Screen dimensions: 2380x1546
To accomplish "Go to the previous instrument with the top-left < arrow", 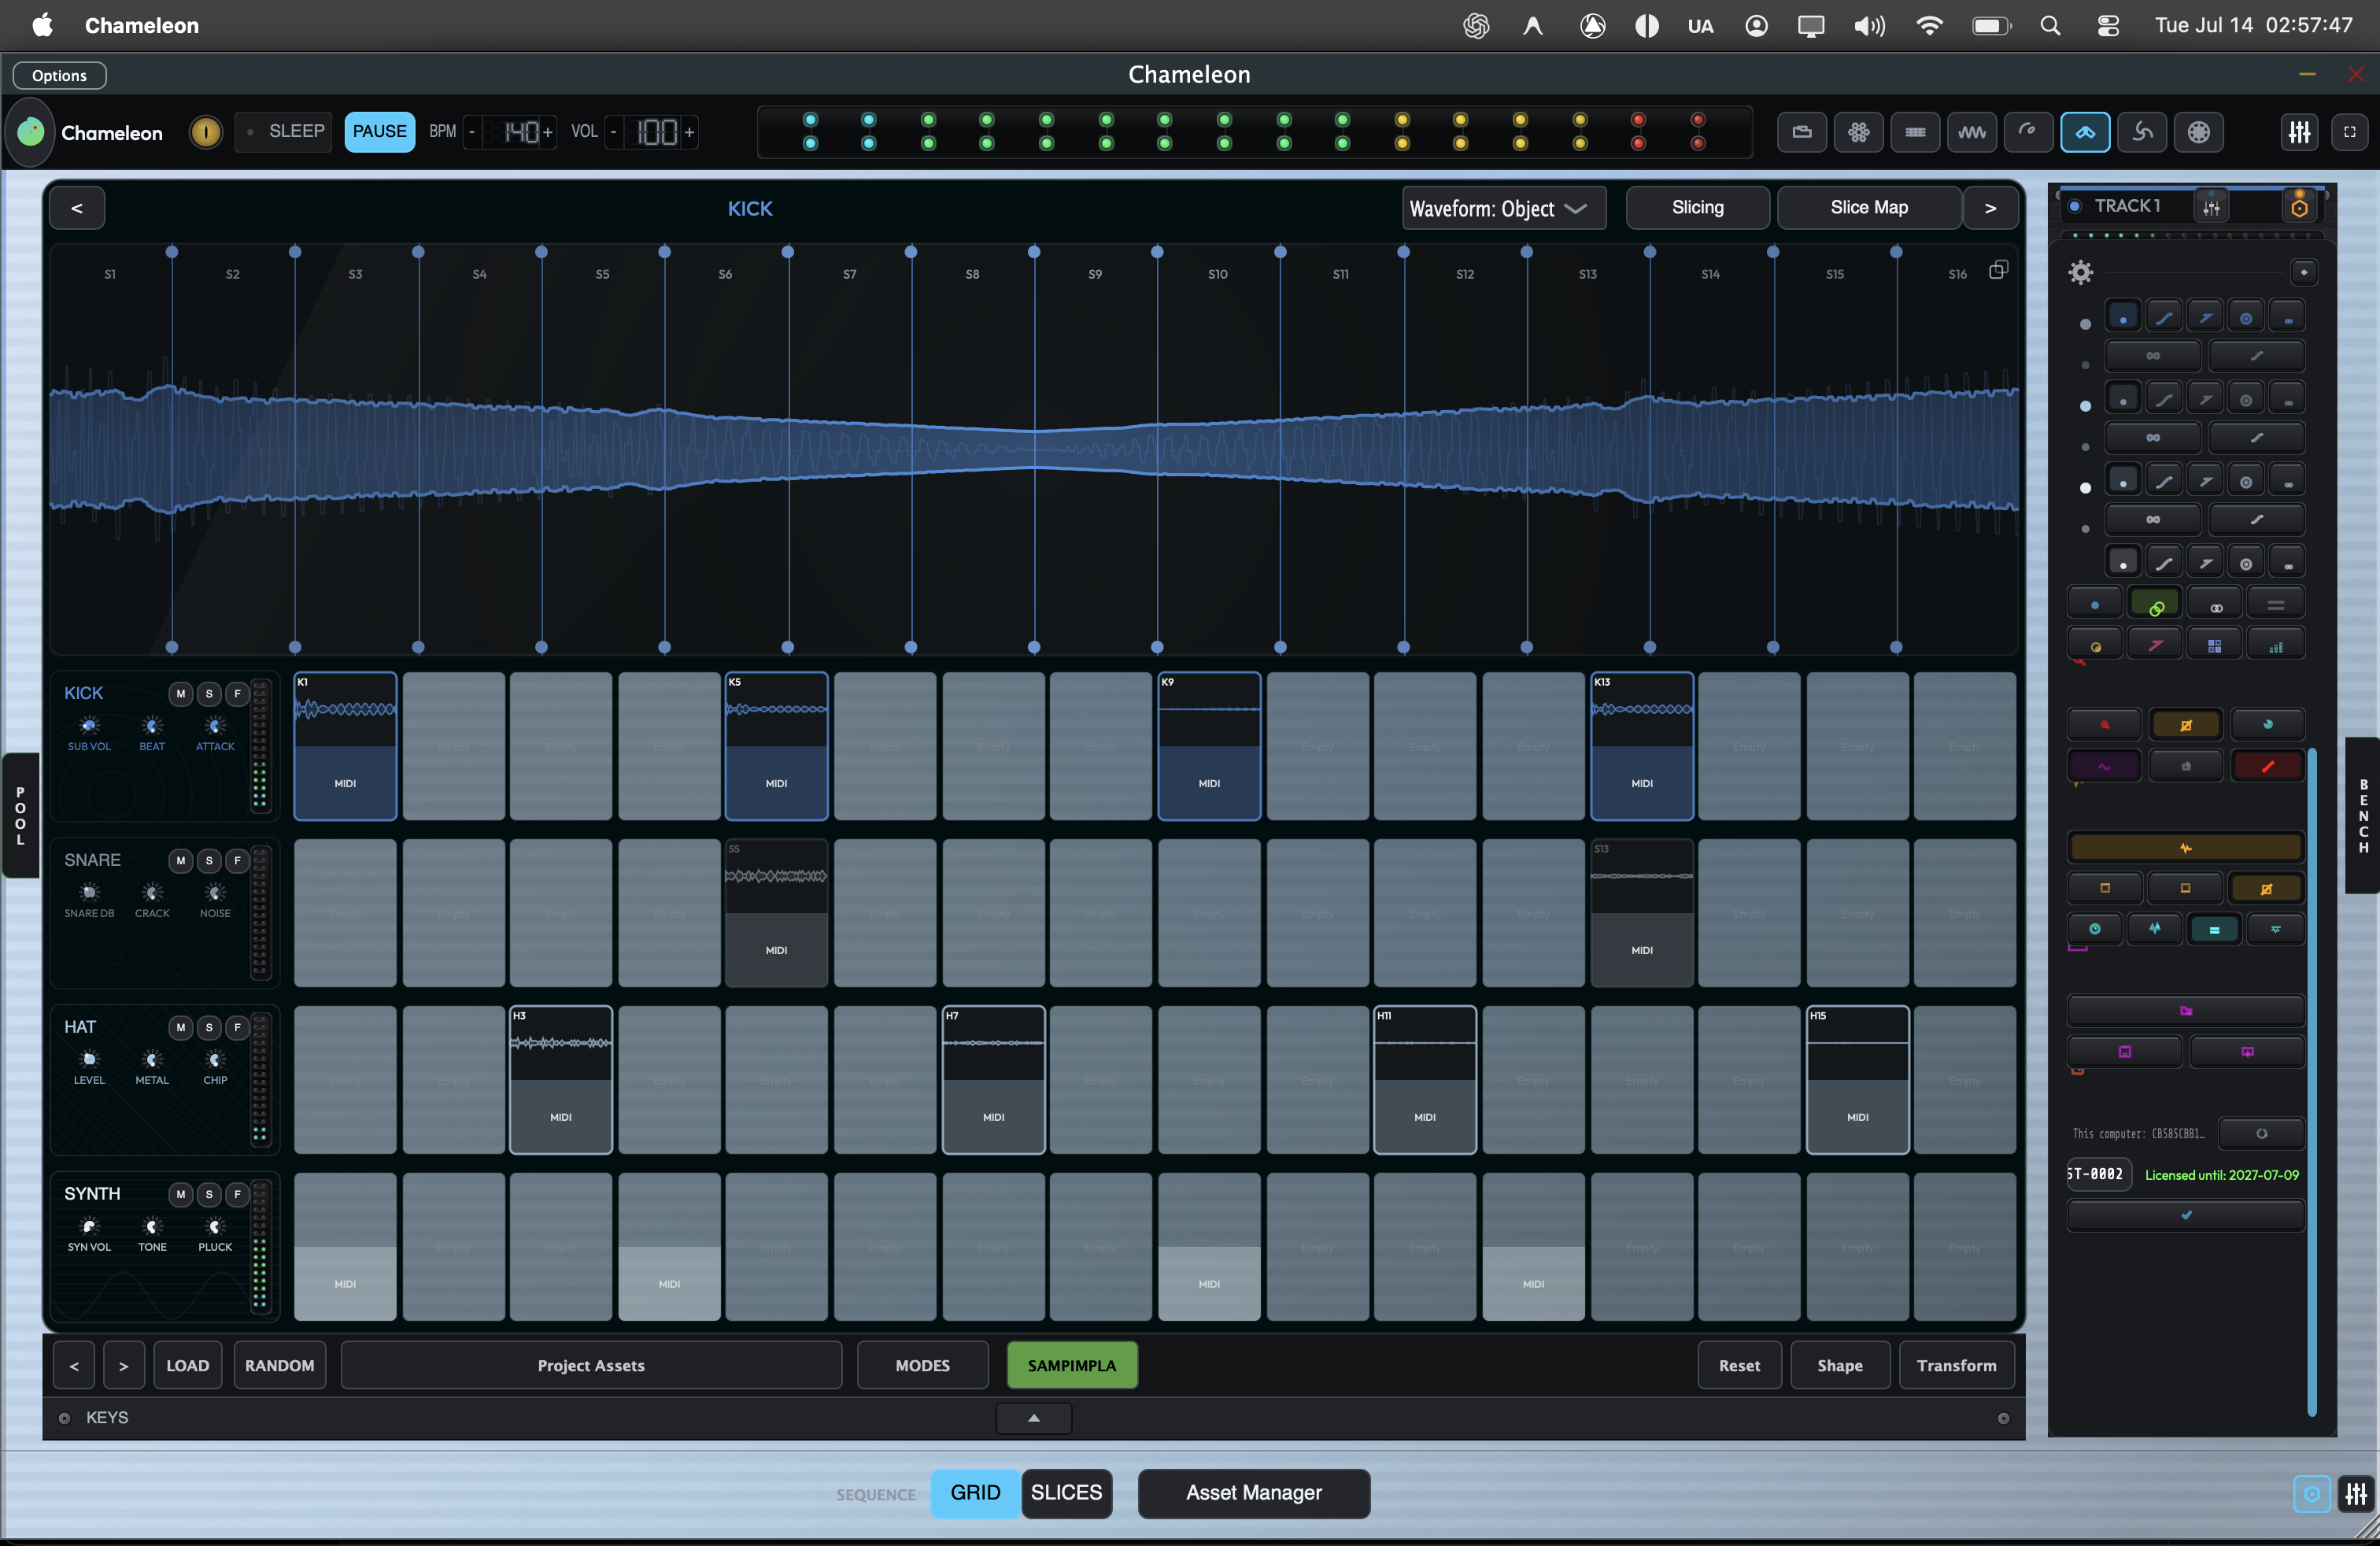I will point(77,208).
